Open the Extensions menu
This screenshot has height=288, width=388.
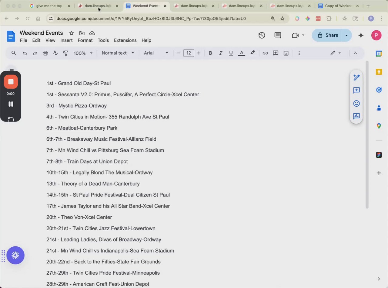coord(125,40)
